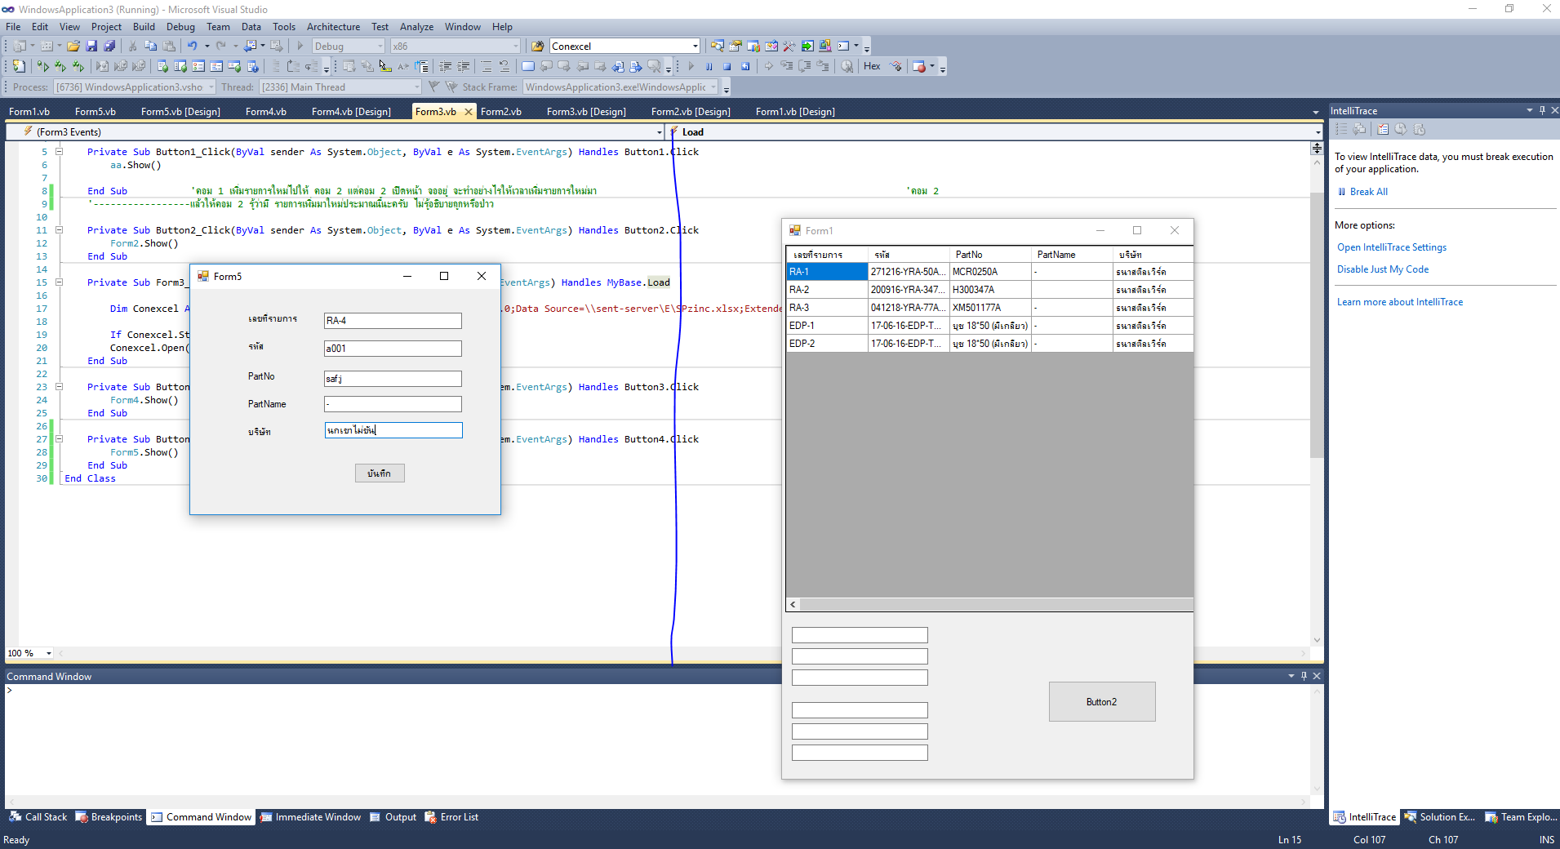Open the Architecture menu
The image size is (1560, 849).
pyautogui.click(x=333, y=27)
